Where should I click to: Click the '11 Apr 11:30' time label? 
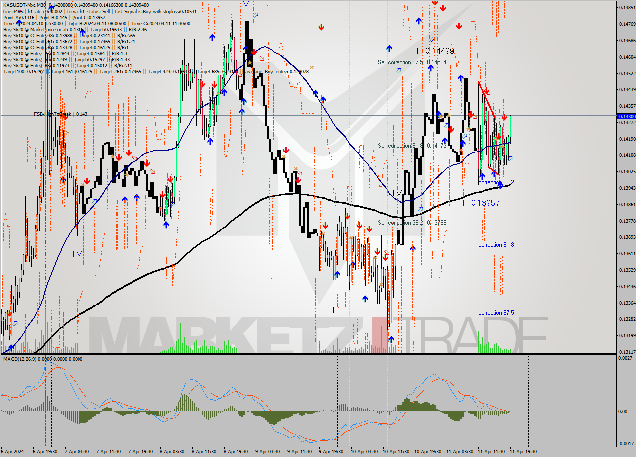(x=491, y=452)
